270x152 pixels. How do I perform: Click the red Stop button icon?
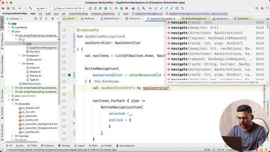[x=127, y=8]
